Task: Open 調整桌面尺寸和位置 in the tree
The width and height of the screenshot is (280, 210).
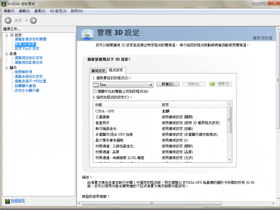Action: coord(31,81)
